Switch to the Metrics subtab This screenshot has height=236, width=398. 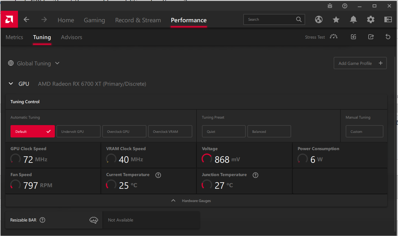(x=14, y=37)
